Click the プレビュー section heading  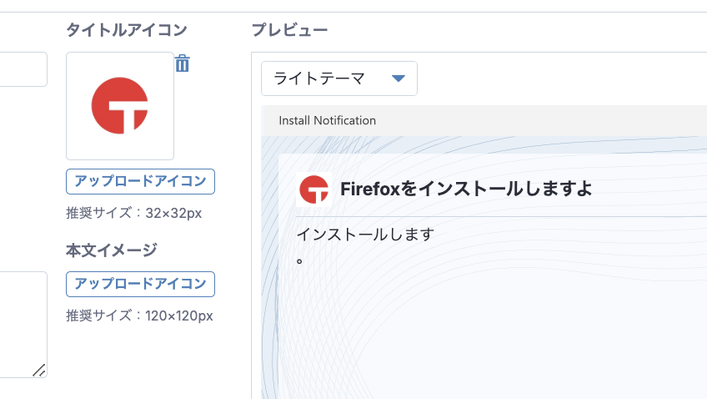click(x=289, y=30)
